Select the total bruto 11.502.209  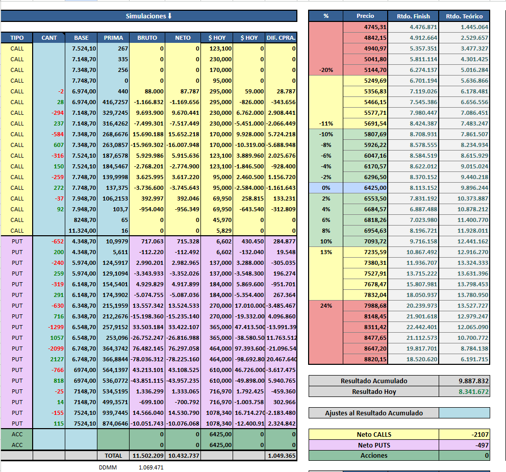click(x=147, y=456)
